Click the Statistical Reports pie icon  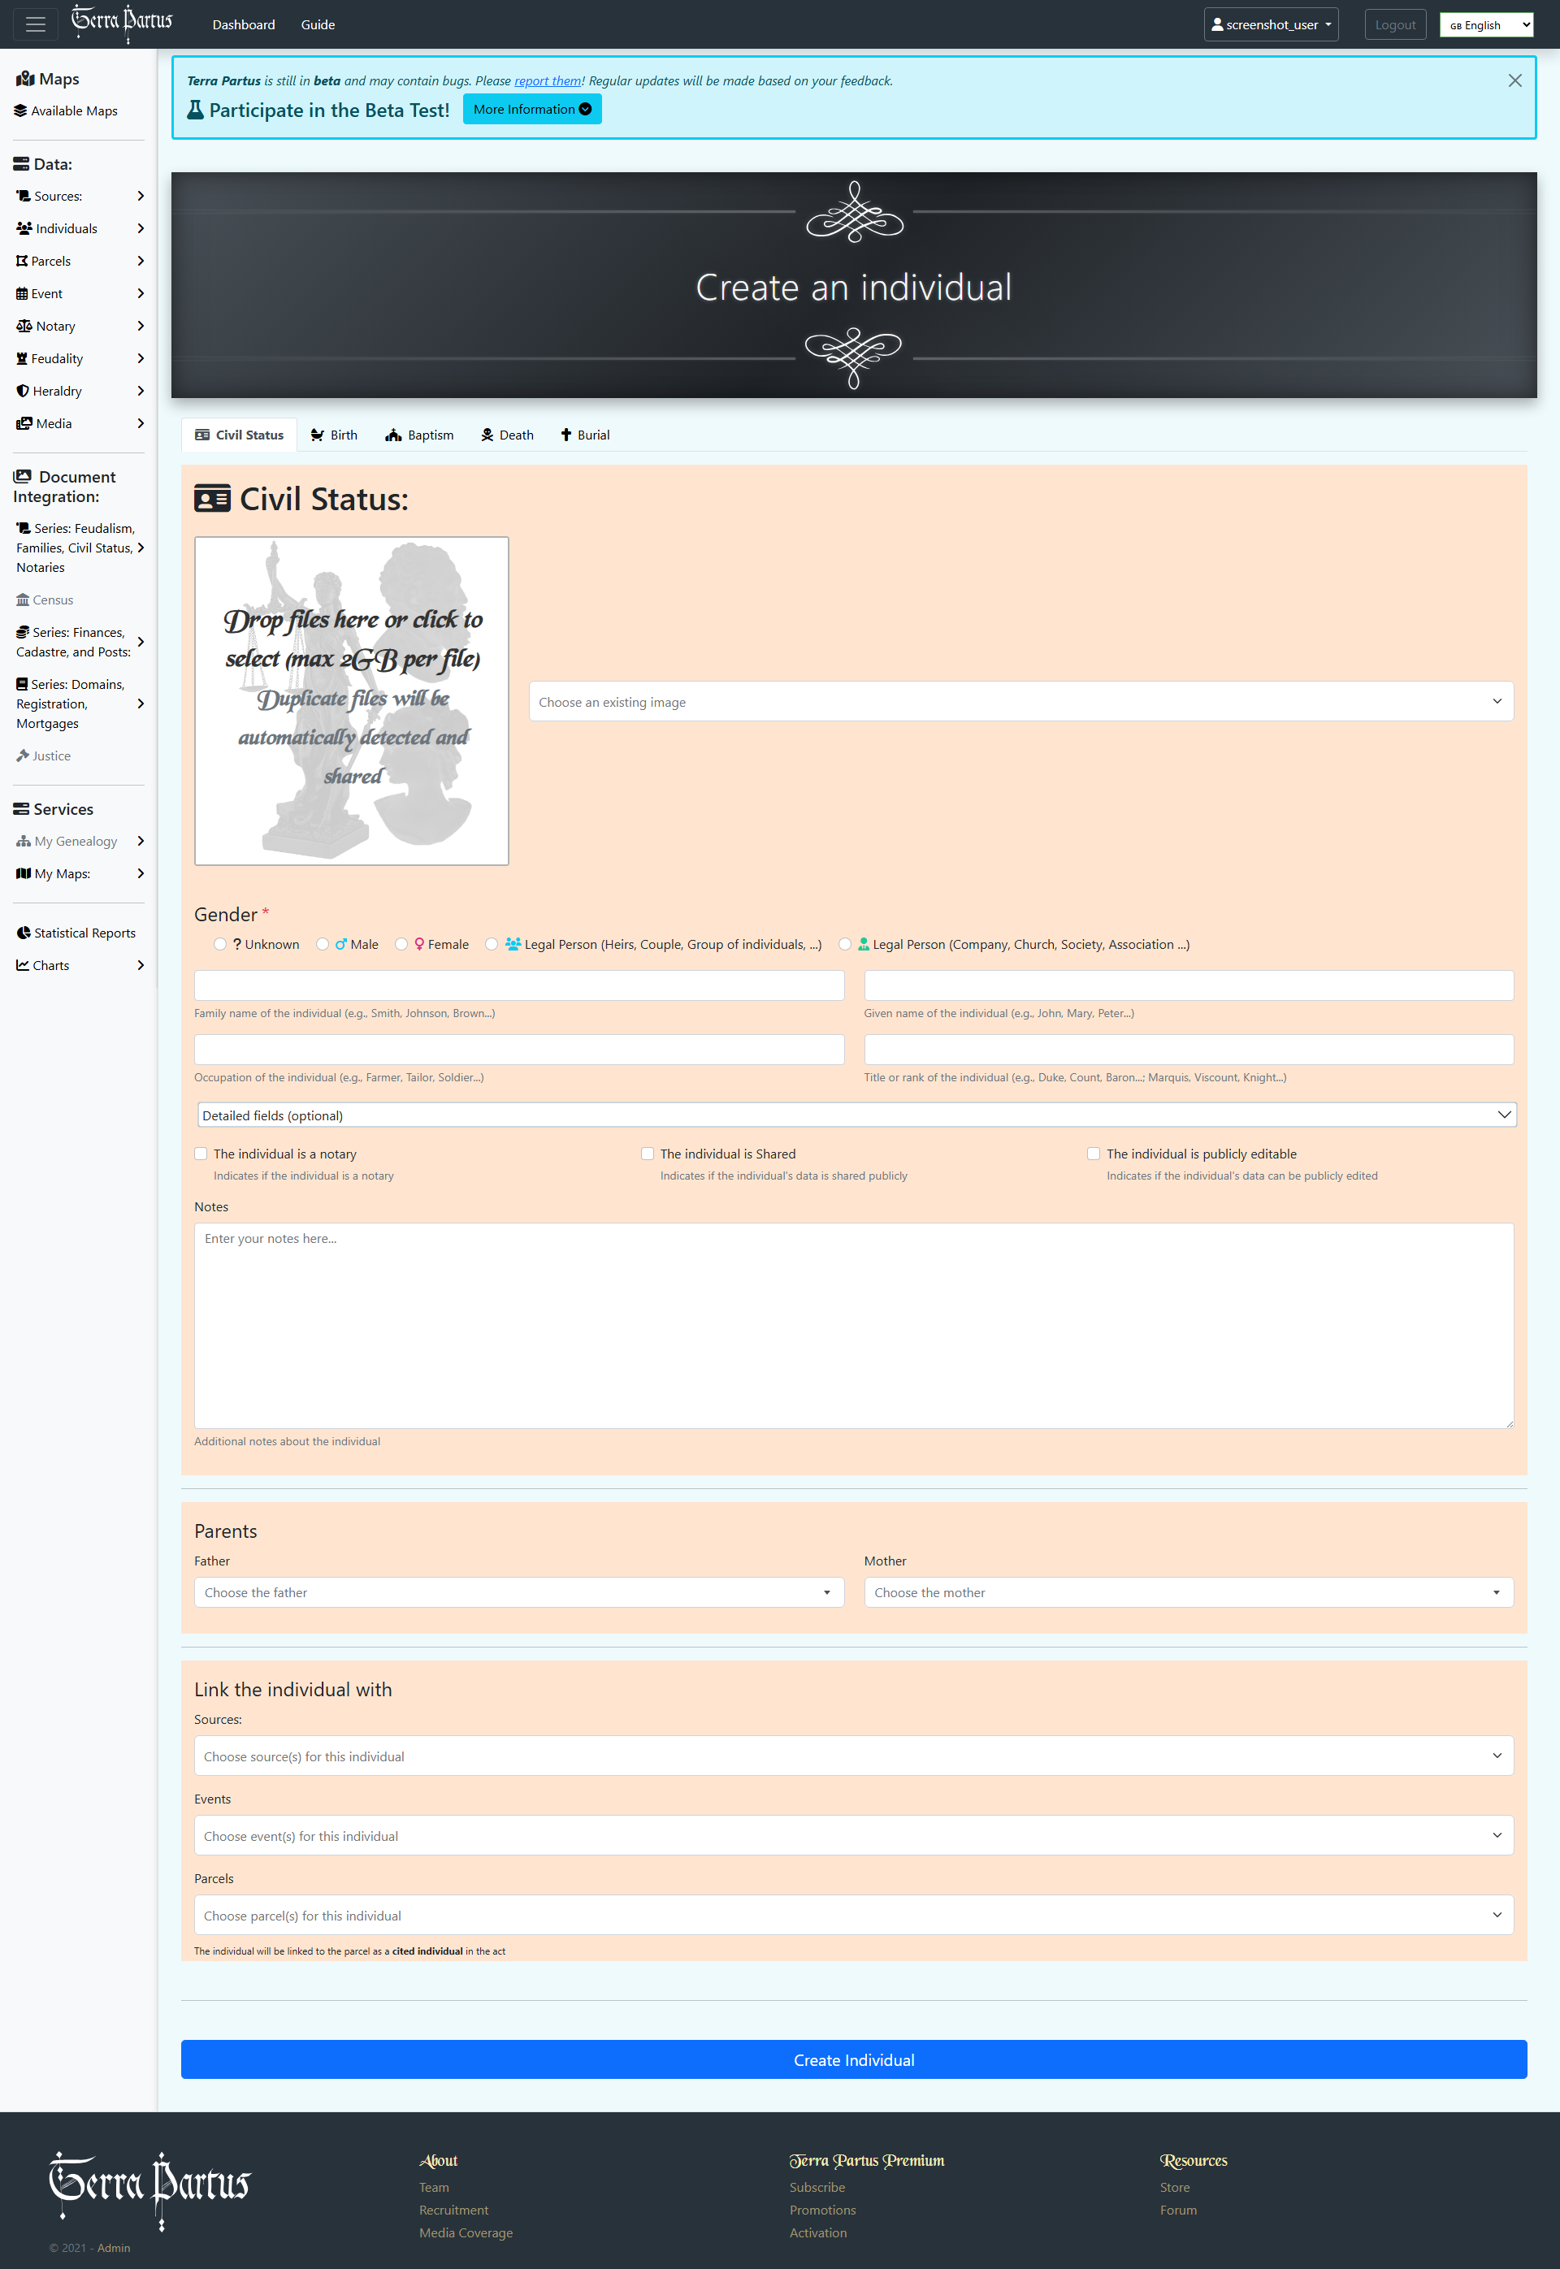point(24,933)
